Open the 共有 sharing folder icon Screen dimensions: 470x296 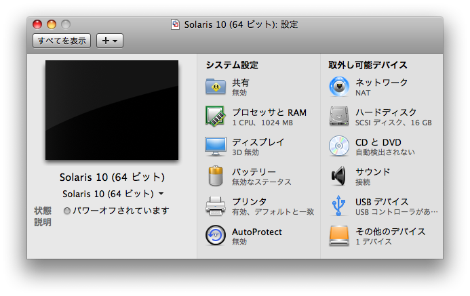(x=215, y=86)
